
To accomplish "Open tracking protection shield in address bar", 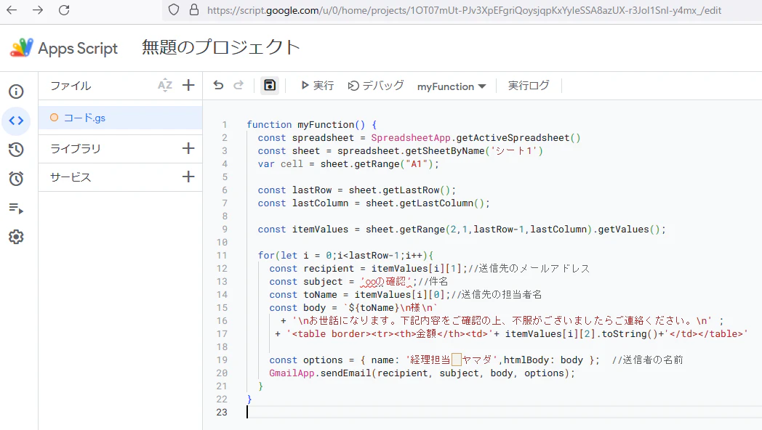I will coord(174,9).
